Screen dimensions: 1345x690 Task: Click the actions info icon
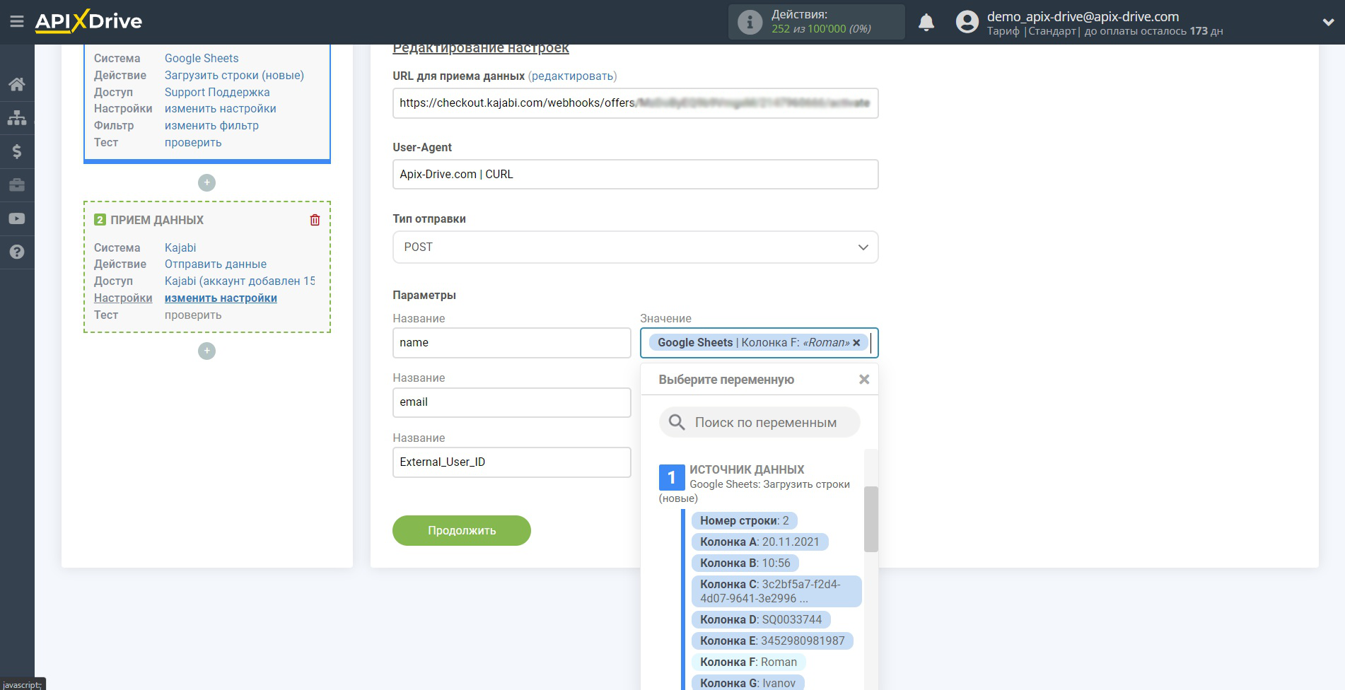pos(750,22)
